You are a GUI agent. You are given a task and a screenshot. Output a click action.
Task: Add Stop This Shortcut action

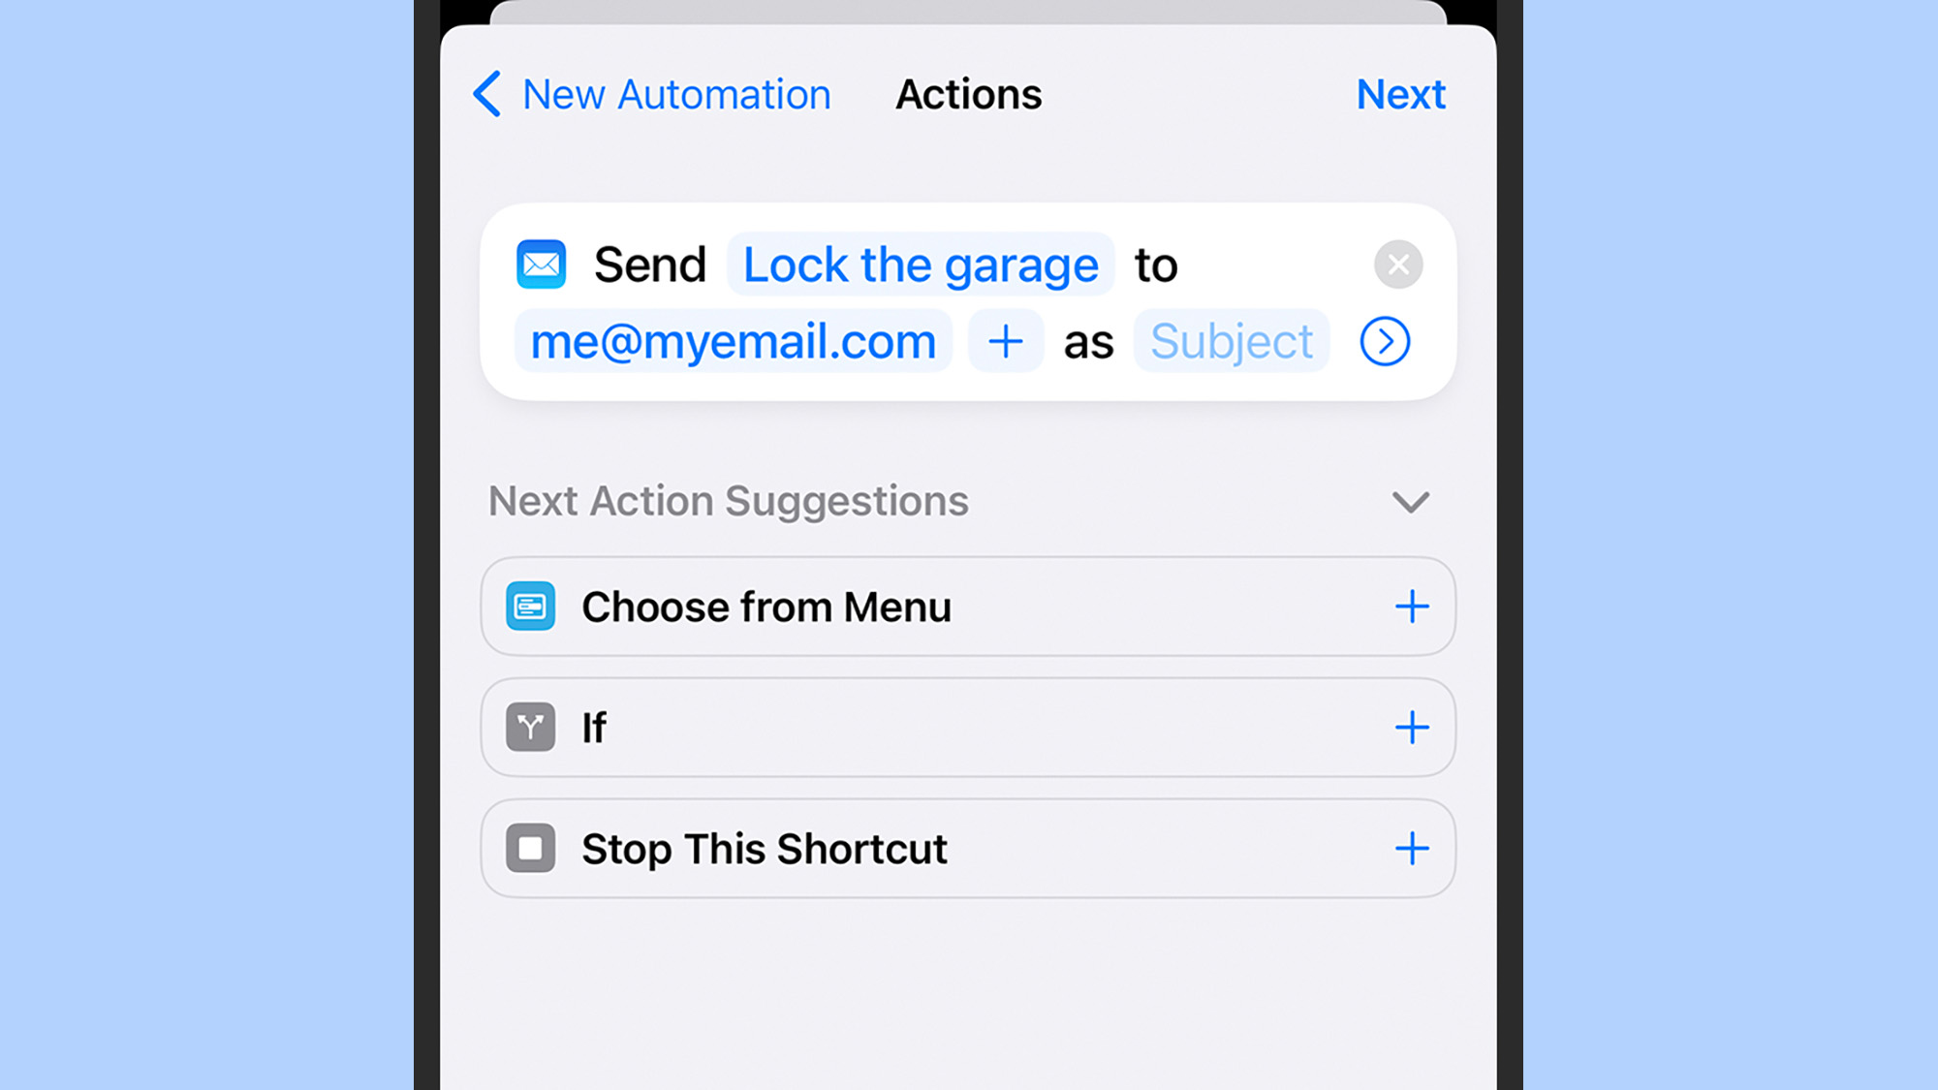tap(1412, 848)
